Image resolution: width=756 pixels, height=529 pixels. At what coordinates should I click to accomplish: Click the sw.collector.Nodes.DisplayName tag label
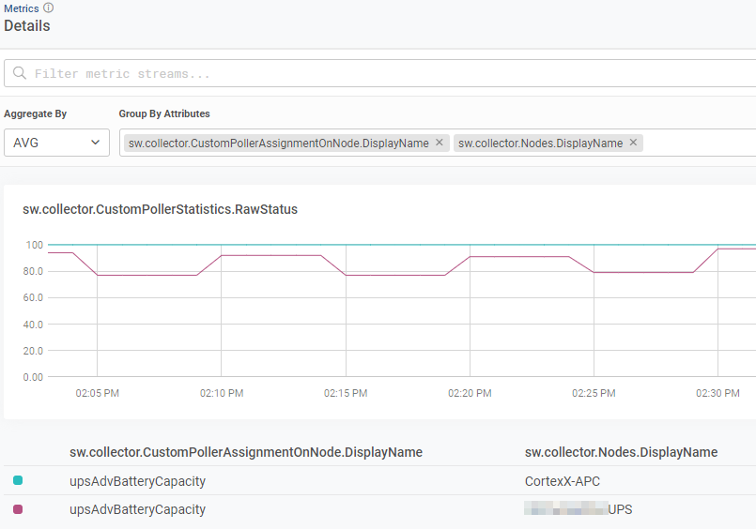[x=540, y=144]
